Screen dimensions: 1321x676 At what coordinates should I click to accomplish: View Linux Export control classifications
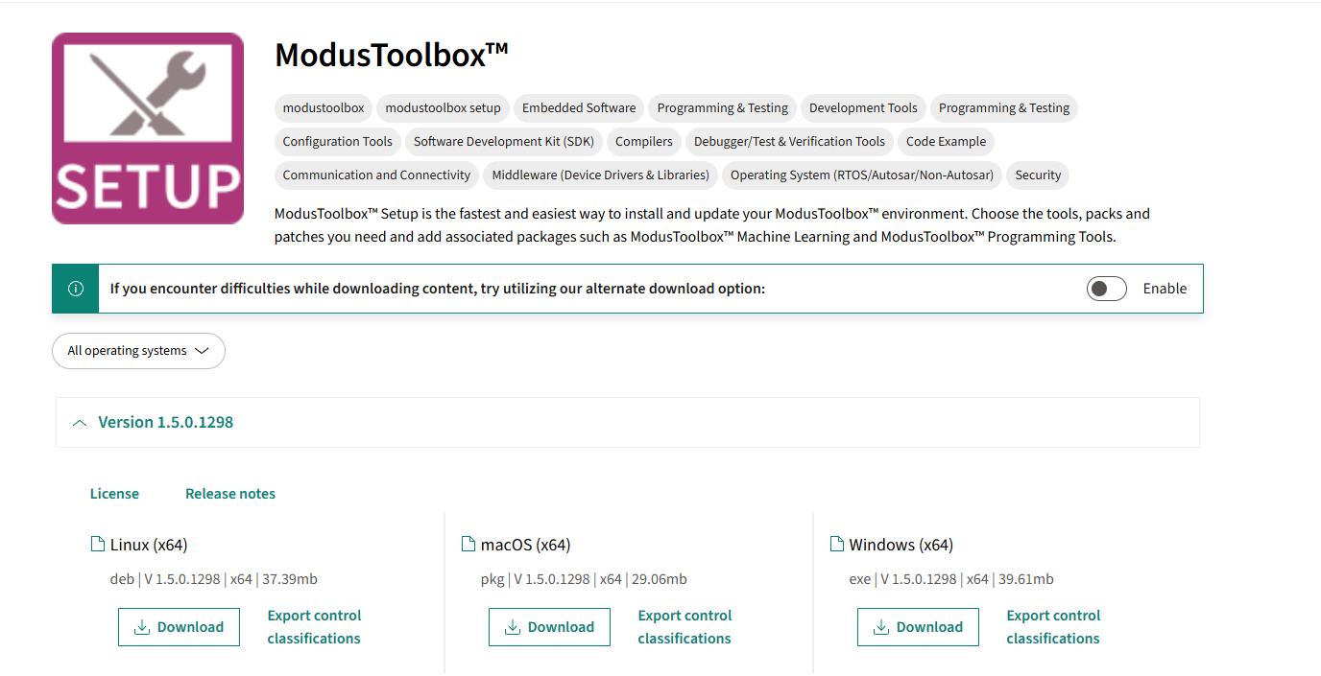pyautogui.click(x=314, y=627)
